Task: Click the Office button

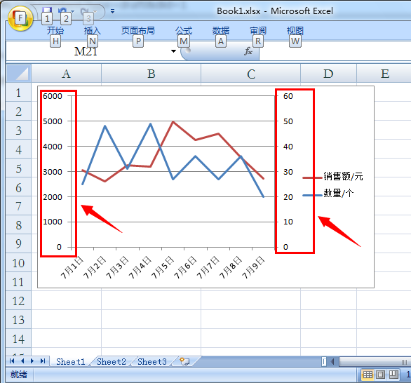Action: coord(20,18)
